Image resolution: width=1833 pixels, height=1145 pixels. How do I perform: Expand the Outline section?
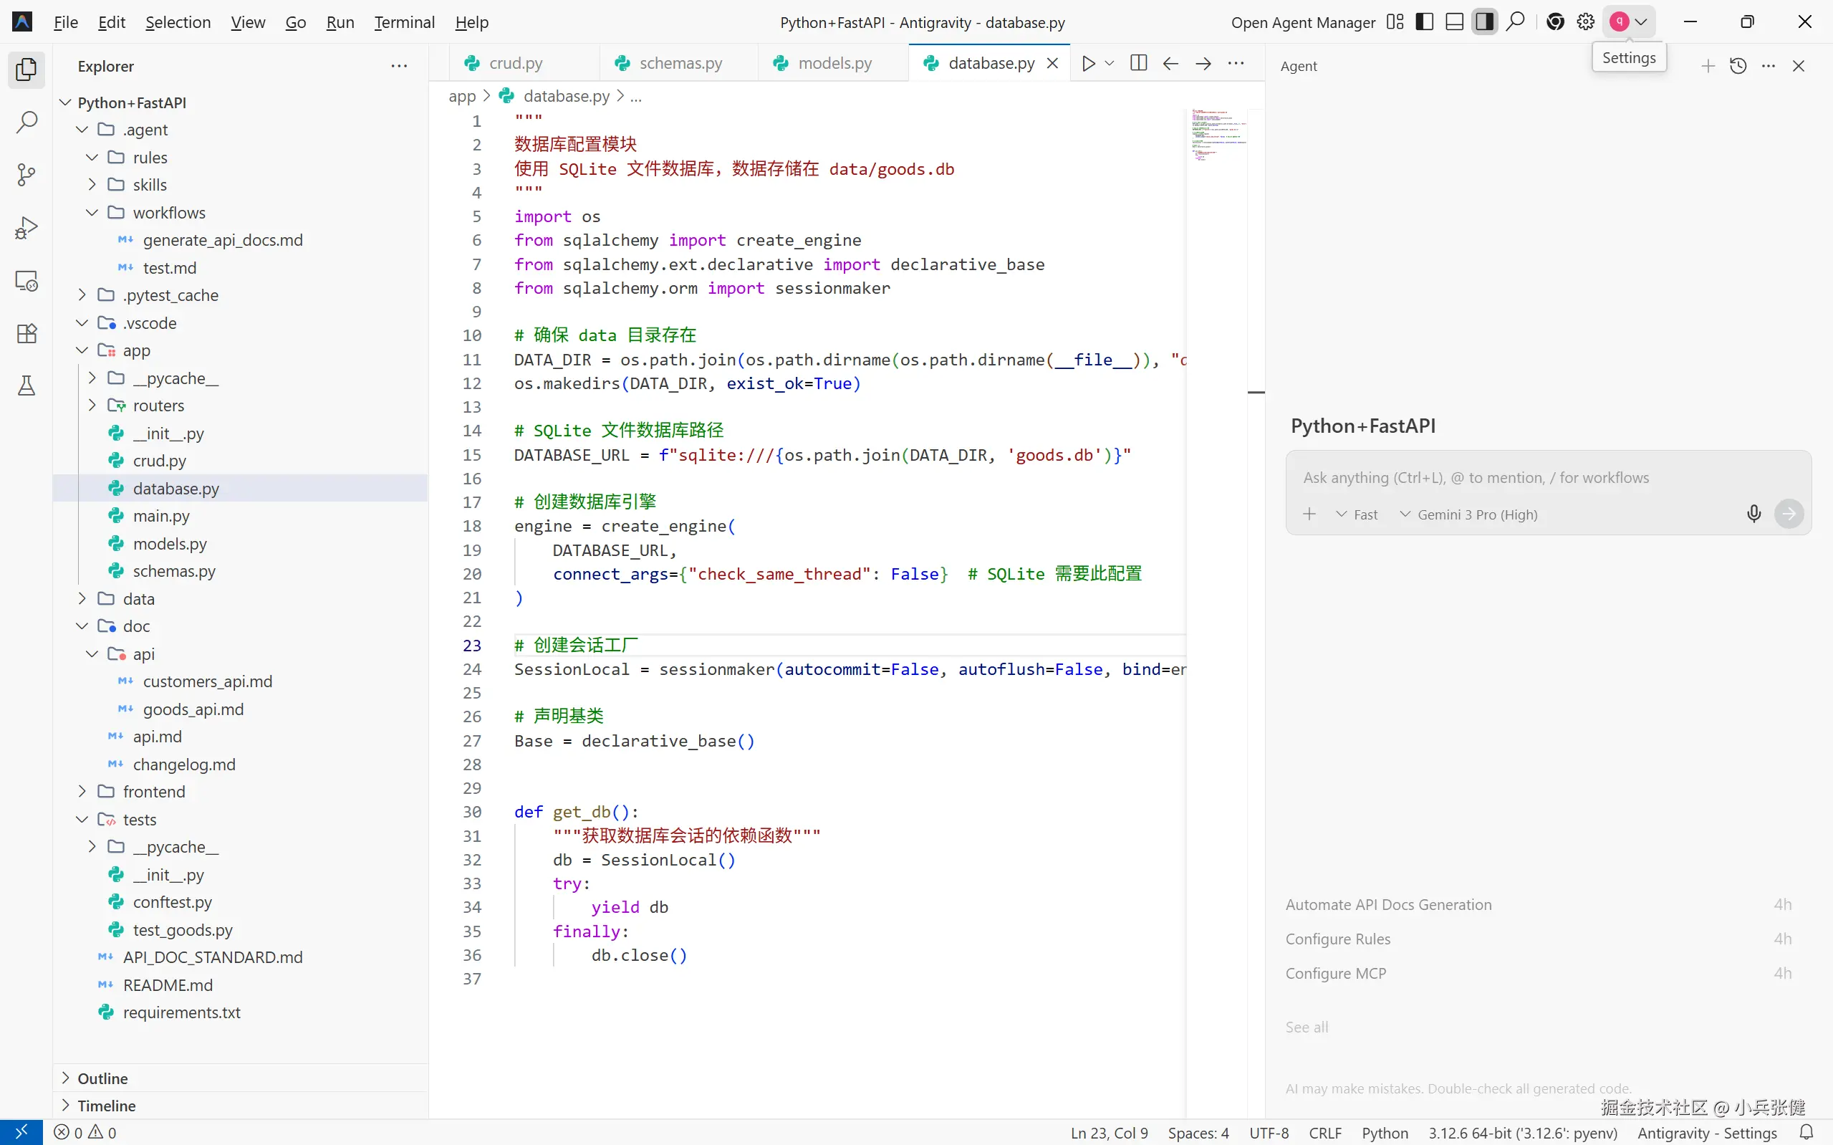tap(102, 1078)
